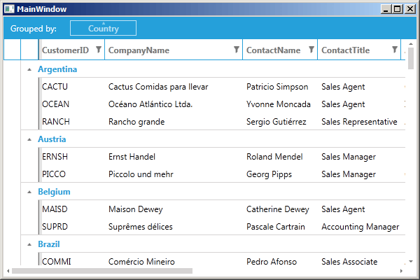Screen dimensions: 420x280
Task: Toggle sort on the Country group chip
Action: tap(103, 28)
